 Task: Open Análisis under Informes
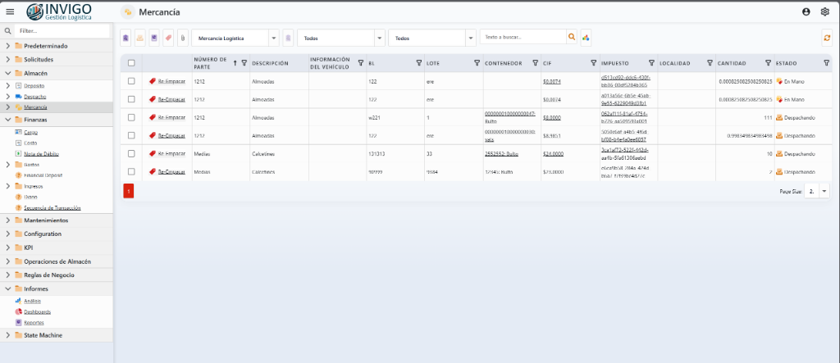[32, 301]
